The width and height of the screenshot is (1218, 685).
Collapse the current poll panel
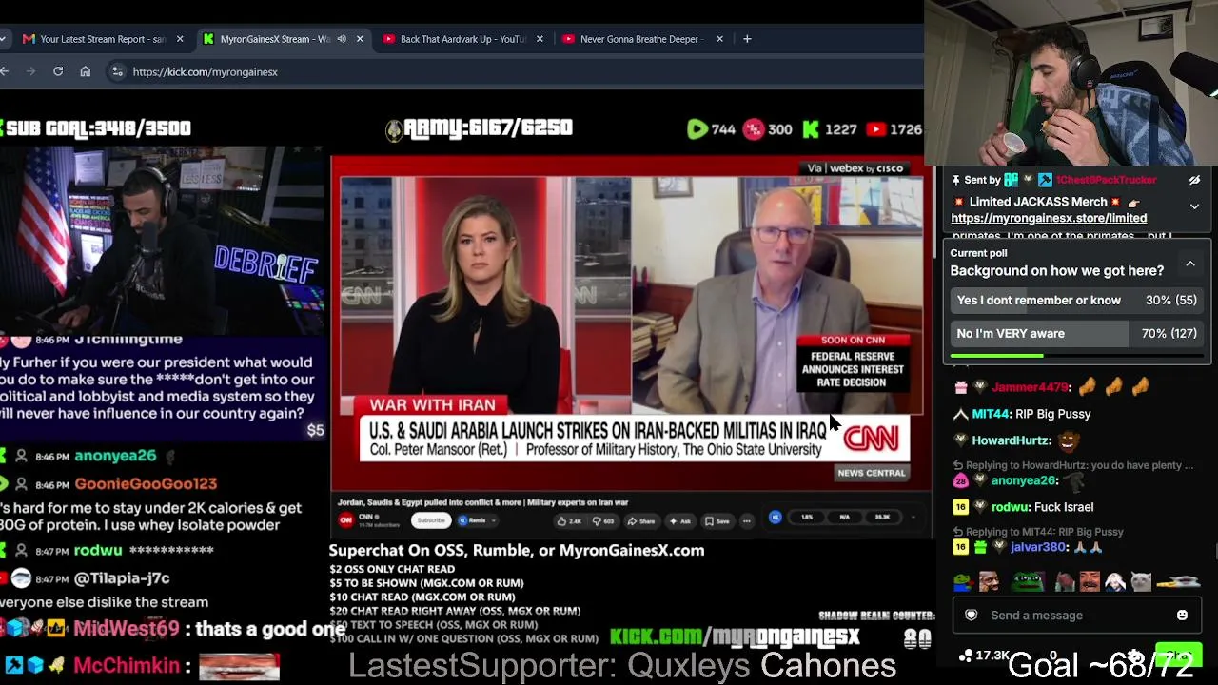(x=1190, y=264)
